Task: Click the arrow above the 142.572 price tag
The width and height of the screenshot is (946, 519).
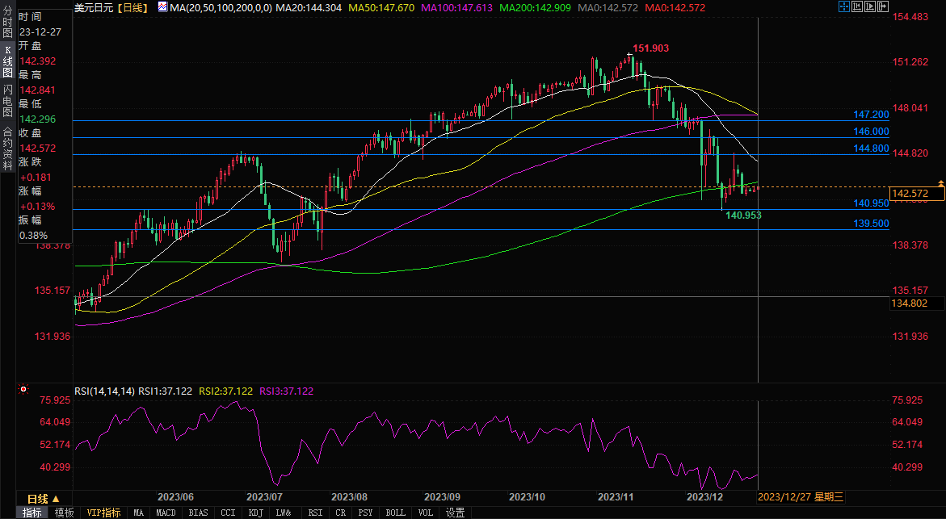Action: tap(940, 182)
